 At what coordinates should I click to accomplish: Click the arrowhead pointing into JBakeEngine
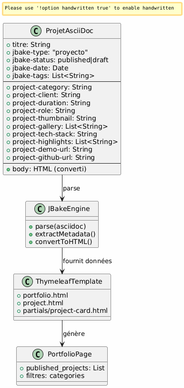(62, 198)
